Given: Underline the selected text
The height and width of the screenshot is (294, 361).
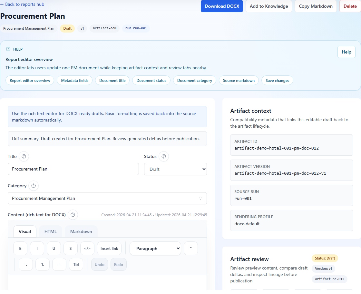Looking at the screenshot, I should (54, 248).
